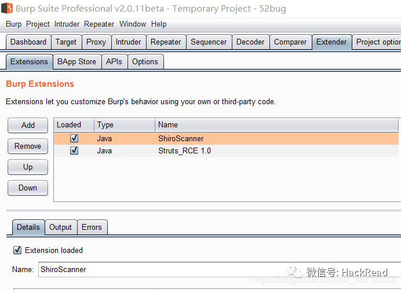Open the Burp menu
Image resolution: width=401 pixels, height=290 pixels.
(x=14, y=24)
